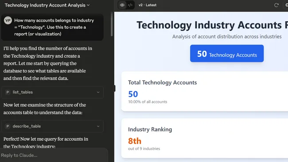Click the panel divider handle
Viewport: 288px width, 162px height.
click(115, 89)
